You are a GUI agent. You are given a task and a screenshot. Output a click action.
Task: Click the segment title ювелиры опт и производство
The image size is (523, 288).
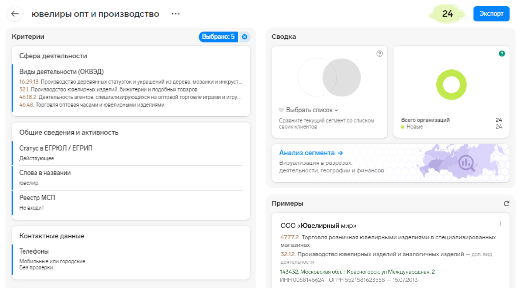[x=95, y=14]
